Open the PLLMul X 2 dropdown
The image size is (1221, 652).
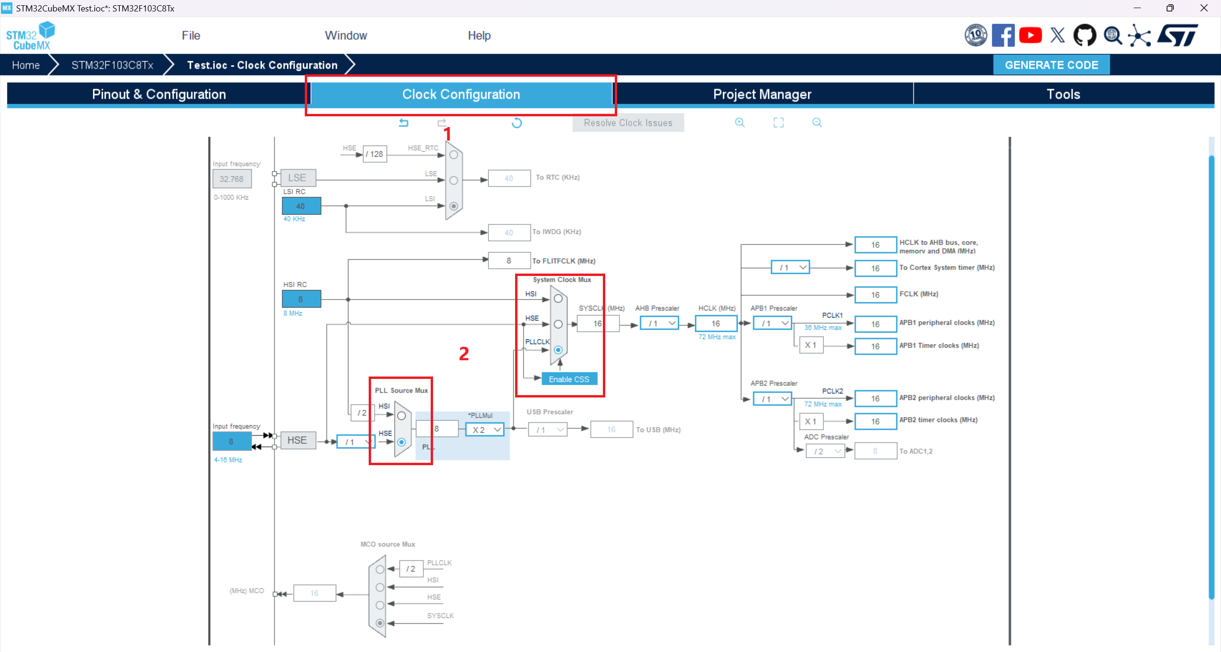(x=485, y=429)
